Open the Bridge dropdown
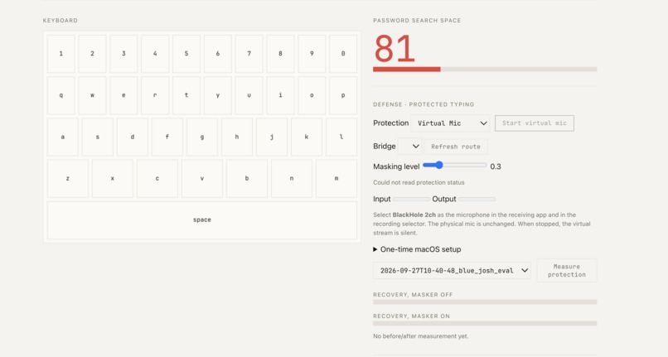668x357 pixels. tap(409, 146)
